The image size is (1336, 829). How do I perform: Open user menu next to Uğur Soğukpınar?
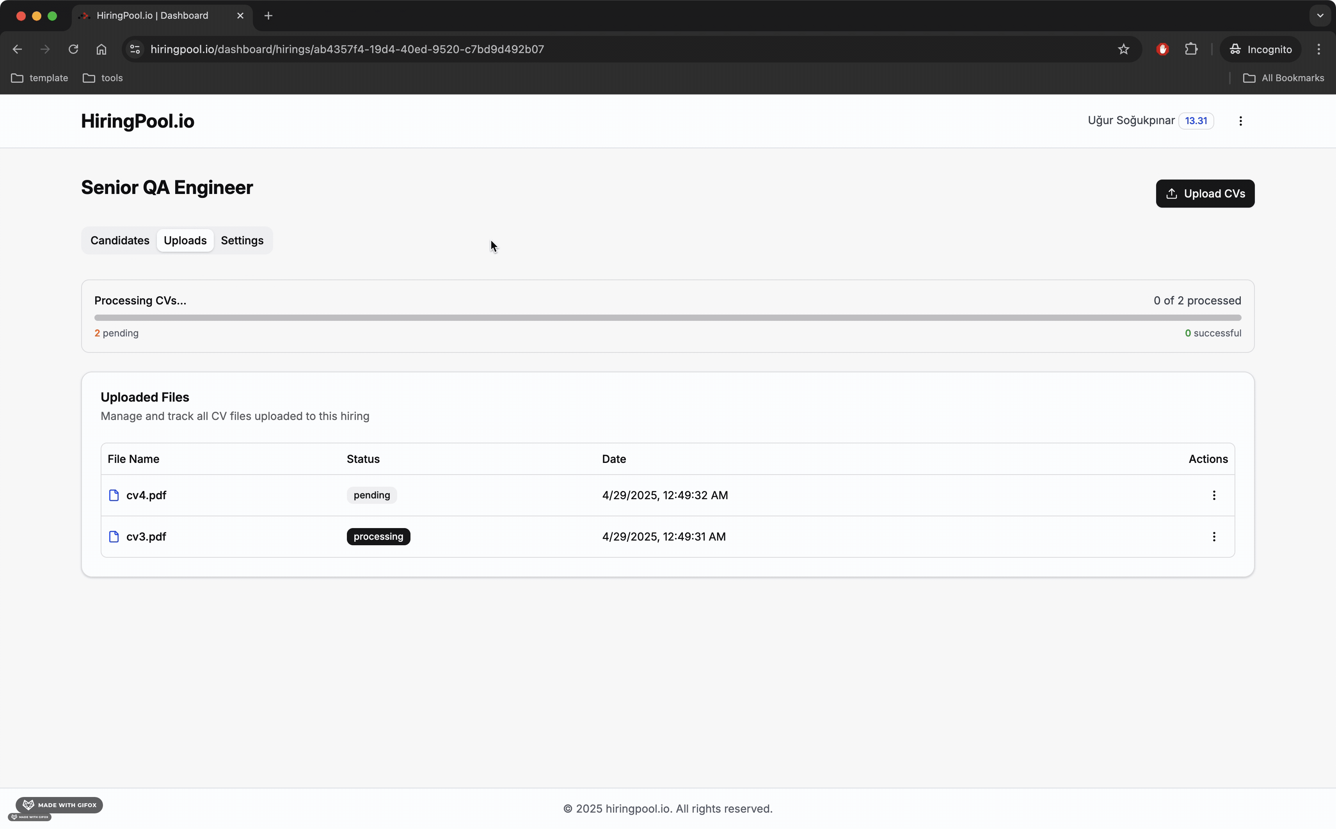pos(1240,121)
